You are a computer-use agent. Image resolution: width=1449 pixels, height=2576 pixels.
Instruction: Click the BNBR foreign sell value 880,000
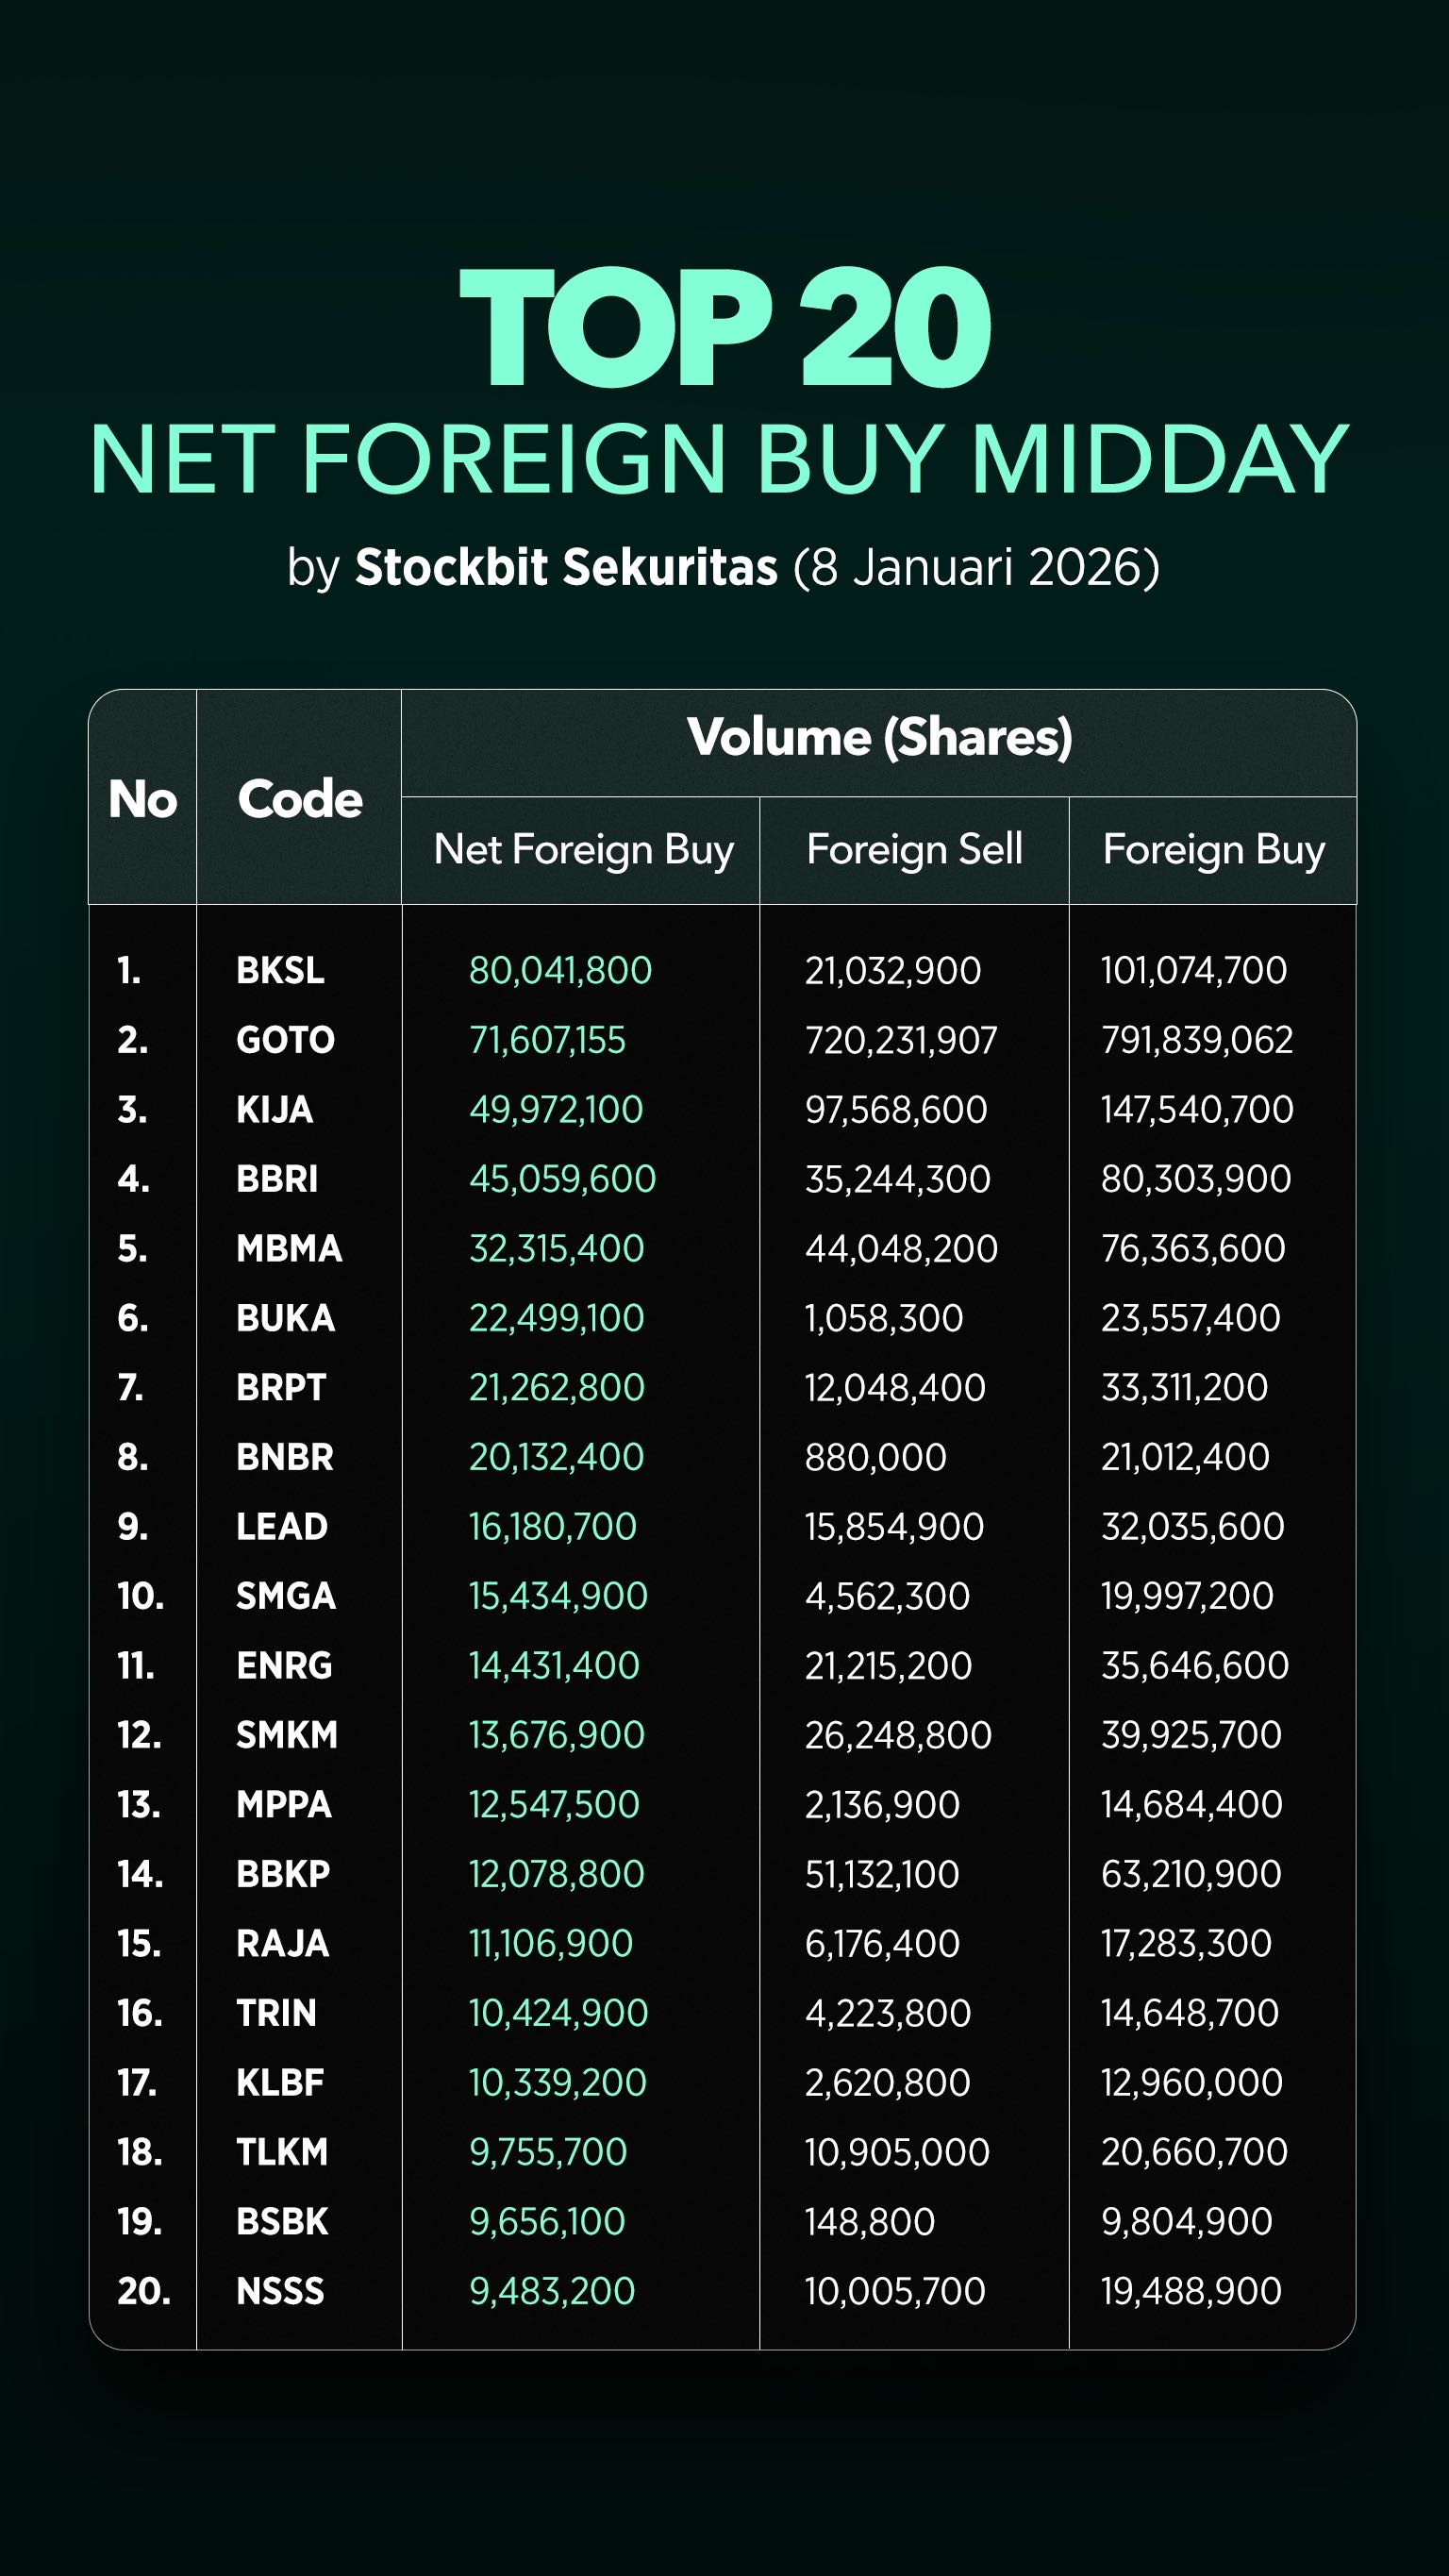tap(875, 1457)
